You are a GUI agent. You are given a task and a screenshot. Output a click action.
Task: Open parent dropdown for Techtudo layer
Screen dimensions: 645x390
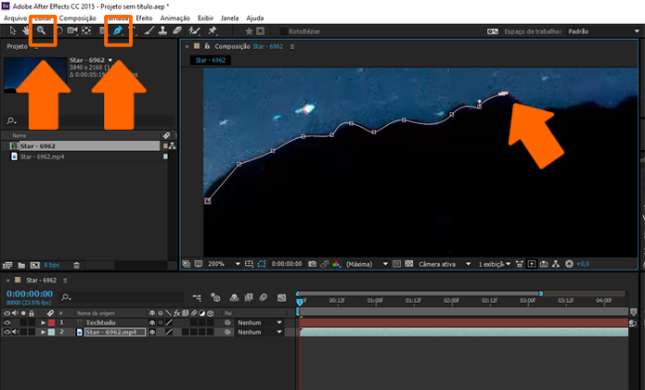[259, 322]
